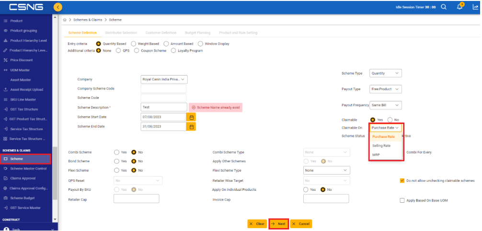This screenshot has width=482, height=231.
Task: Click the Scheme Description input field
Action: (164, 108)
